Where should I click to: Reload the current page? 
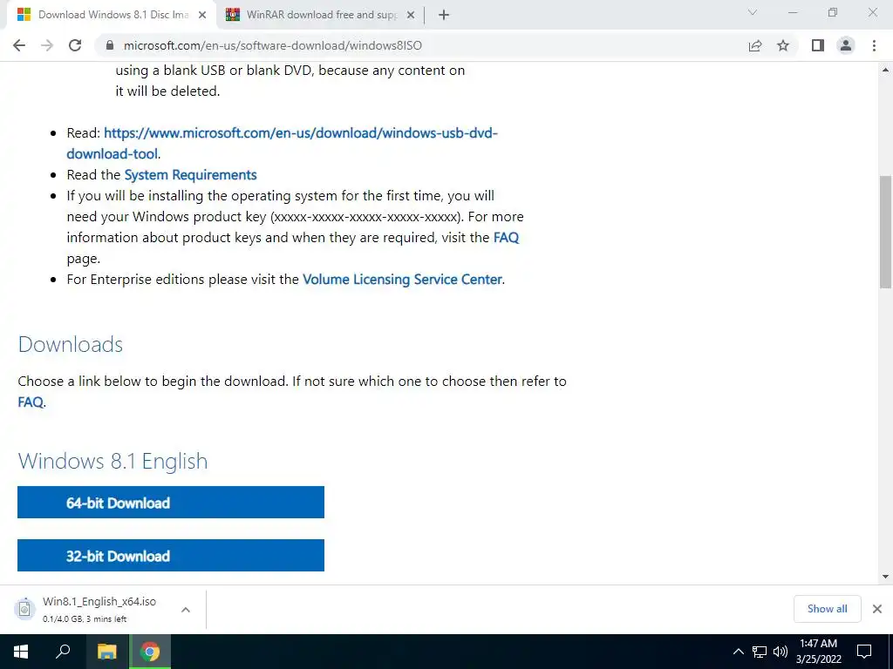pos(75,45)
